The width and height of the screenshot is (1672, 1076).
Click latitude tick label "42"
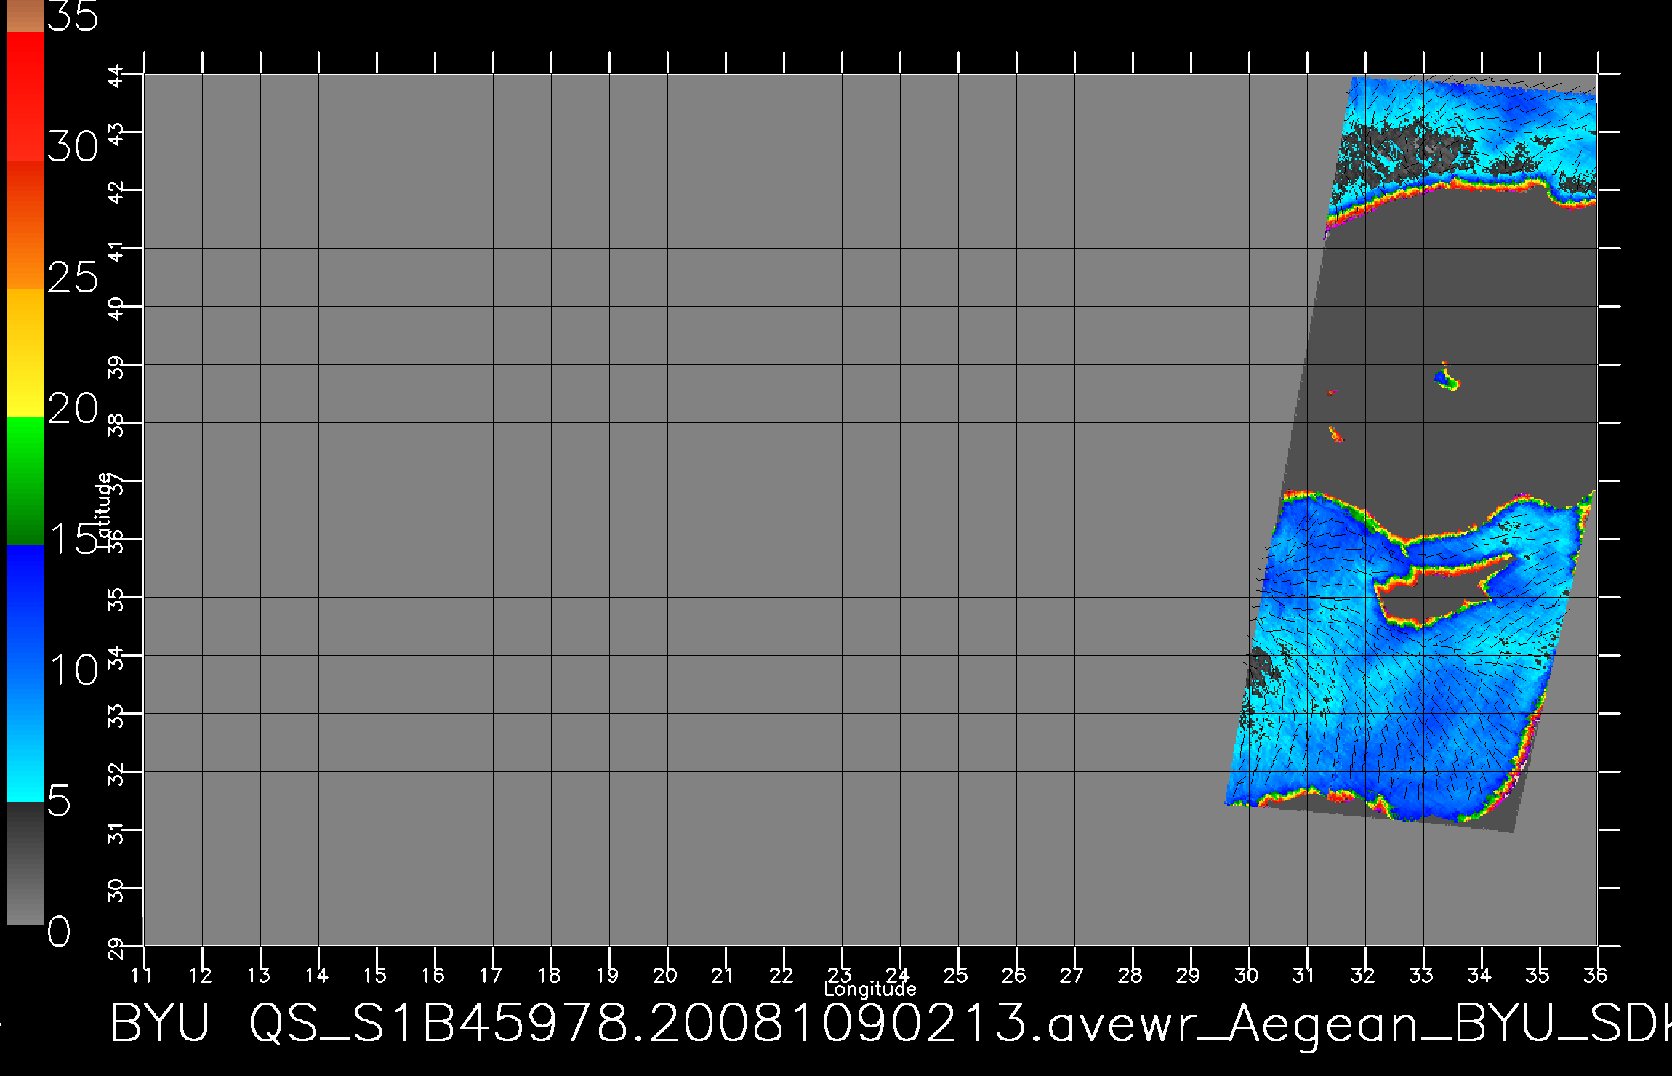116,193
